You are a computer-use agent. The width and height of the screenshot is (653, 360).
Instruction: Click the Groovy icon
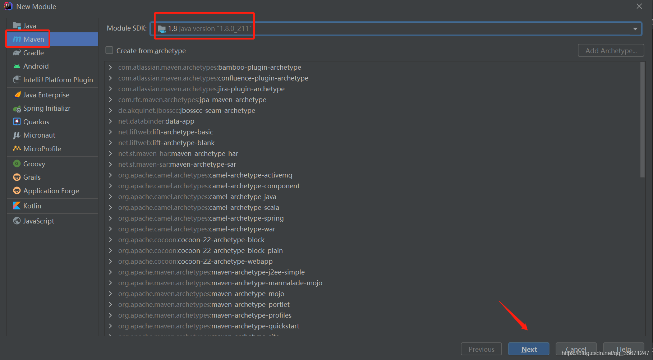coord(17,163)
